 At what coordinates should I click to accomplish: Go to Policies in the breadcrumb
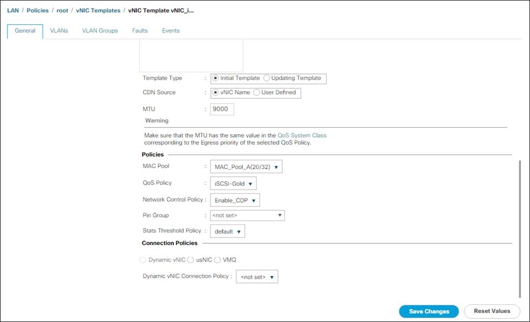tap(38, 10)
